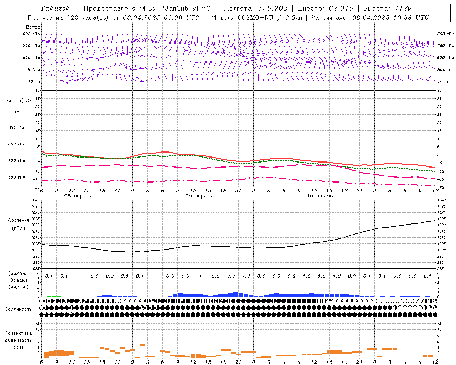Screen dimensions: 456x365
Task: Click the pink dash-dot line sample under 500 гПа legend
Action: (16, 181)
